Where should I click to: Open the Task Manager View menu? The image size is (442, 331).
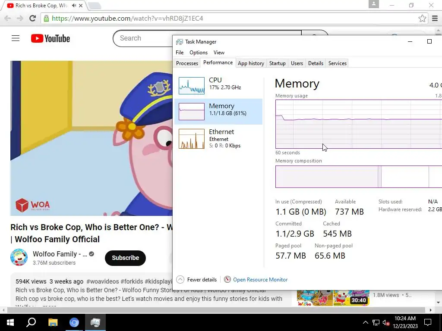click(x=219, y=53)
